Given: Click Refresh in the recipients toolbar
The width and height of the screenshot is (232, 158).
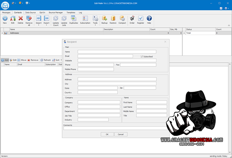Looking at the screenshot, I should pos(45,60).
